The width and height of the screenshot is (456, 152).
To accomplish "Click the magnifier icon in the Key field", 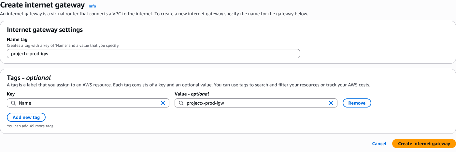I will pyautogui.click(x=13, y=103).
